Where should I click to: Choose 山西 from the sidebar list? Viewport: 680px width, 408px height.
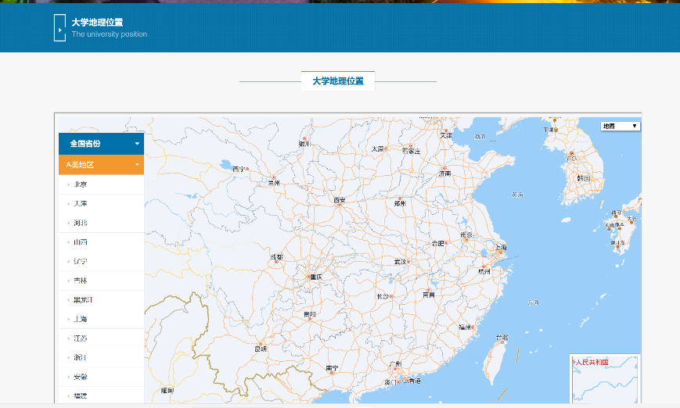(x=81, y=242)
